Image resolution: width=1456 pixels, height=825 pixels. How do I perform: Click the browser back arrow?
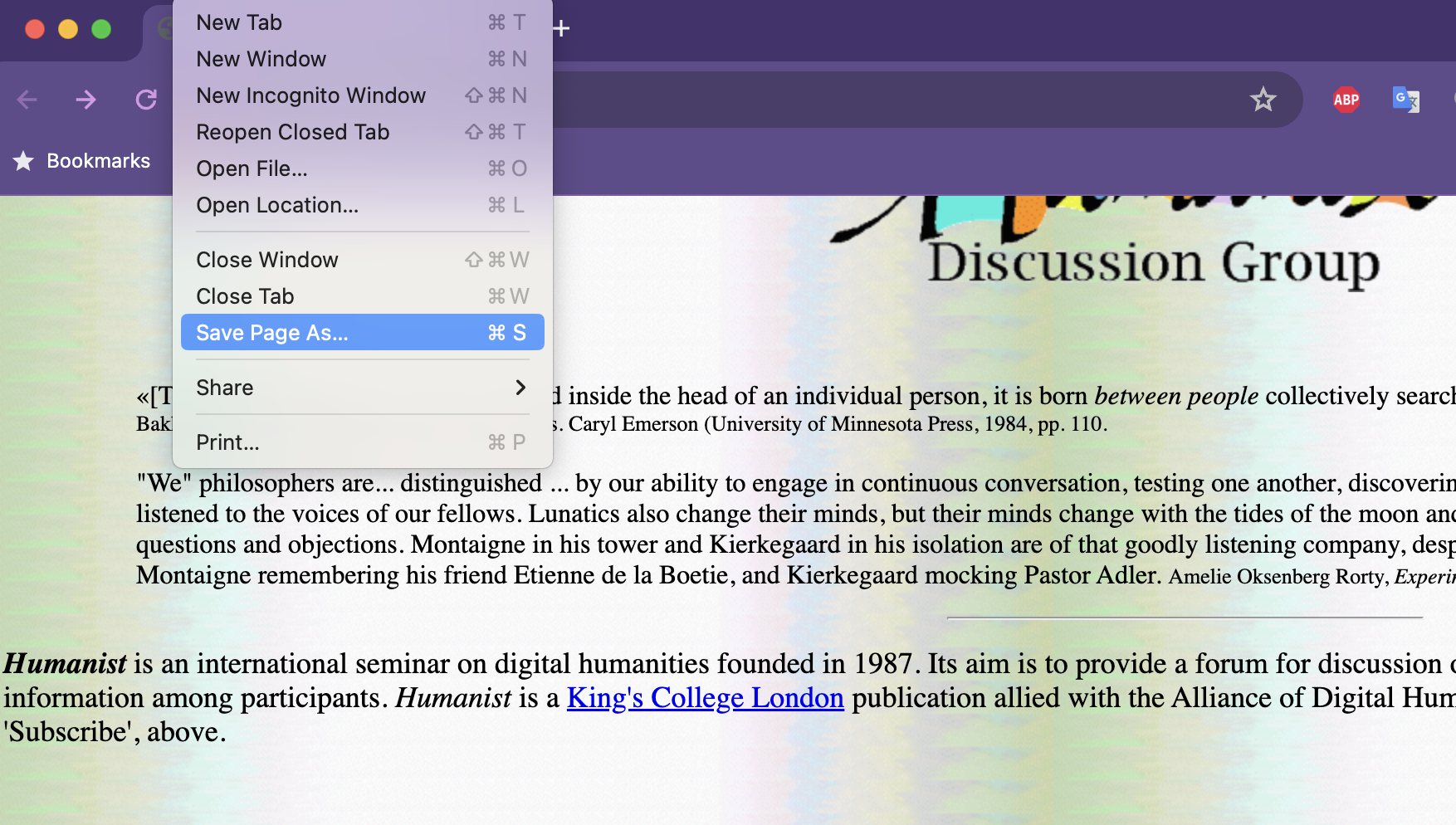click(x=27, y=100)
